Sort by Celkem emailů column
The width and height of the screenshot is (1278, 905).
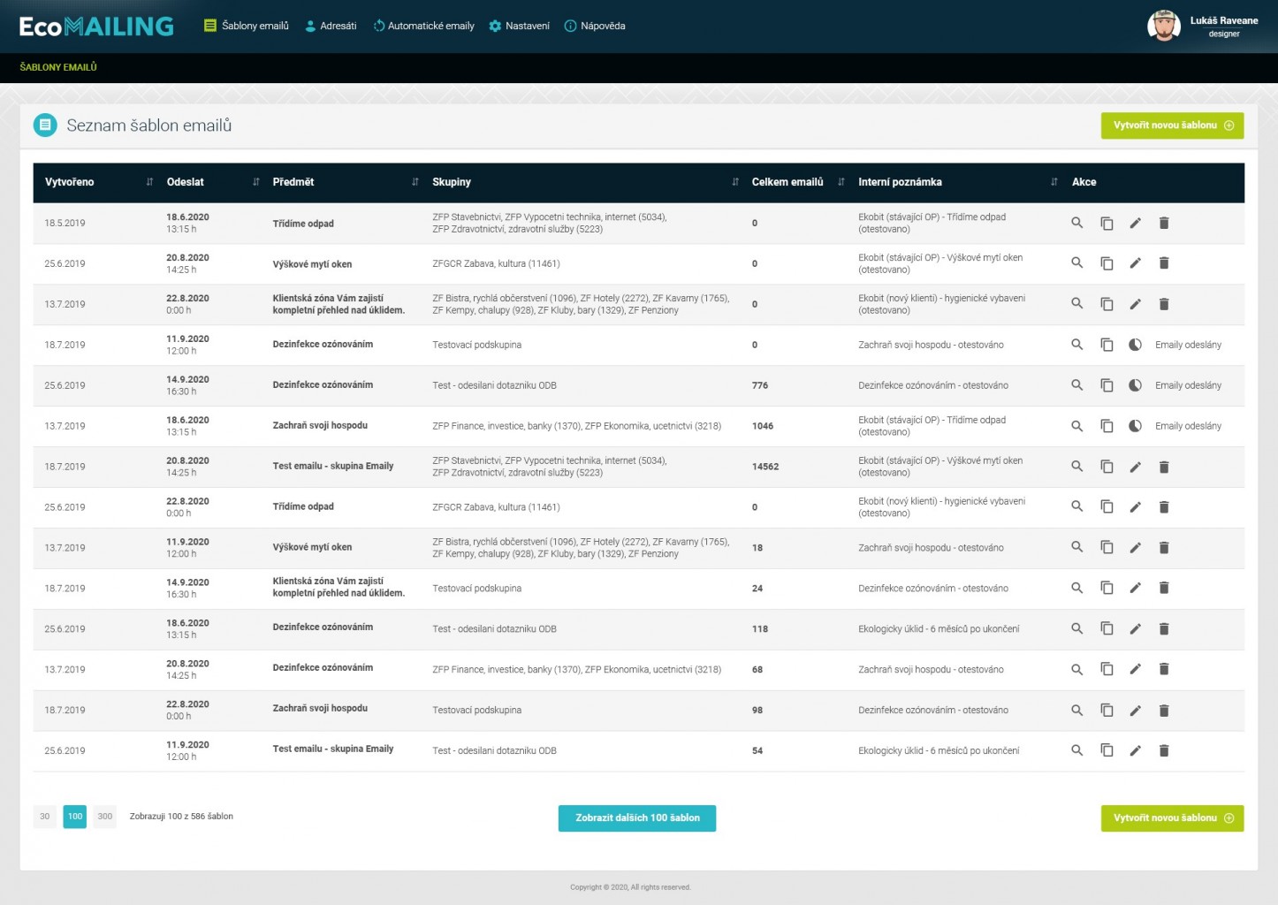coord(841,182)
